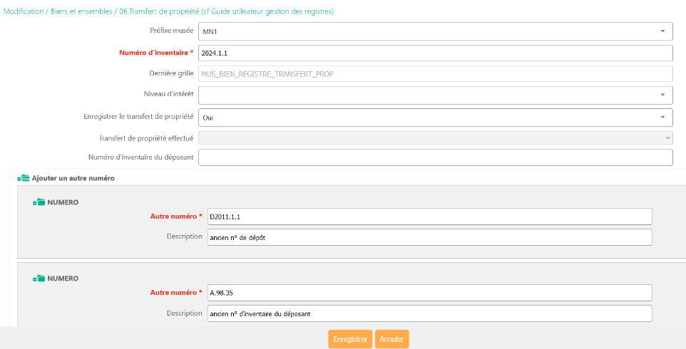Click the second NUMERO section folder icon
Screen dimensions: 686x349
click(39, 278)
